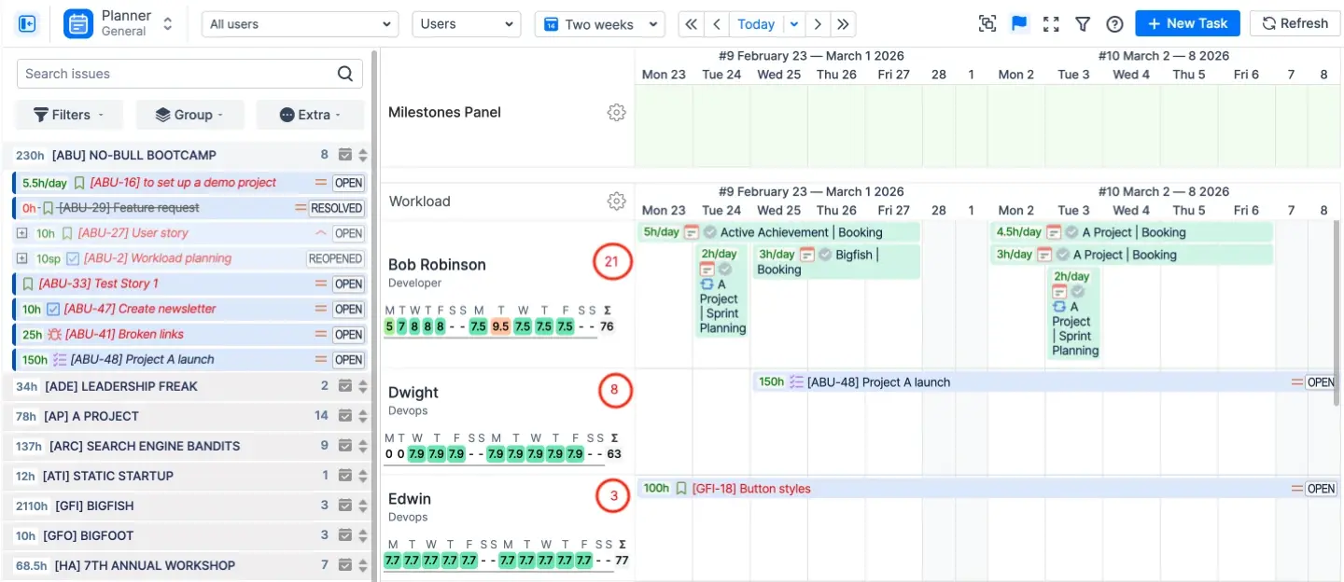This screenshot has width=1344, height=582.
Task: Toggle checkbox icon on STATIC STARTUP row
Action: (x=345, y=476)
